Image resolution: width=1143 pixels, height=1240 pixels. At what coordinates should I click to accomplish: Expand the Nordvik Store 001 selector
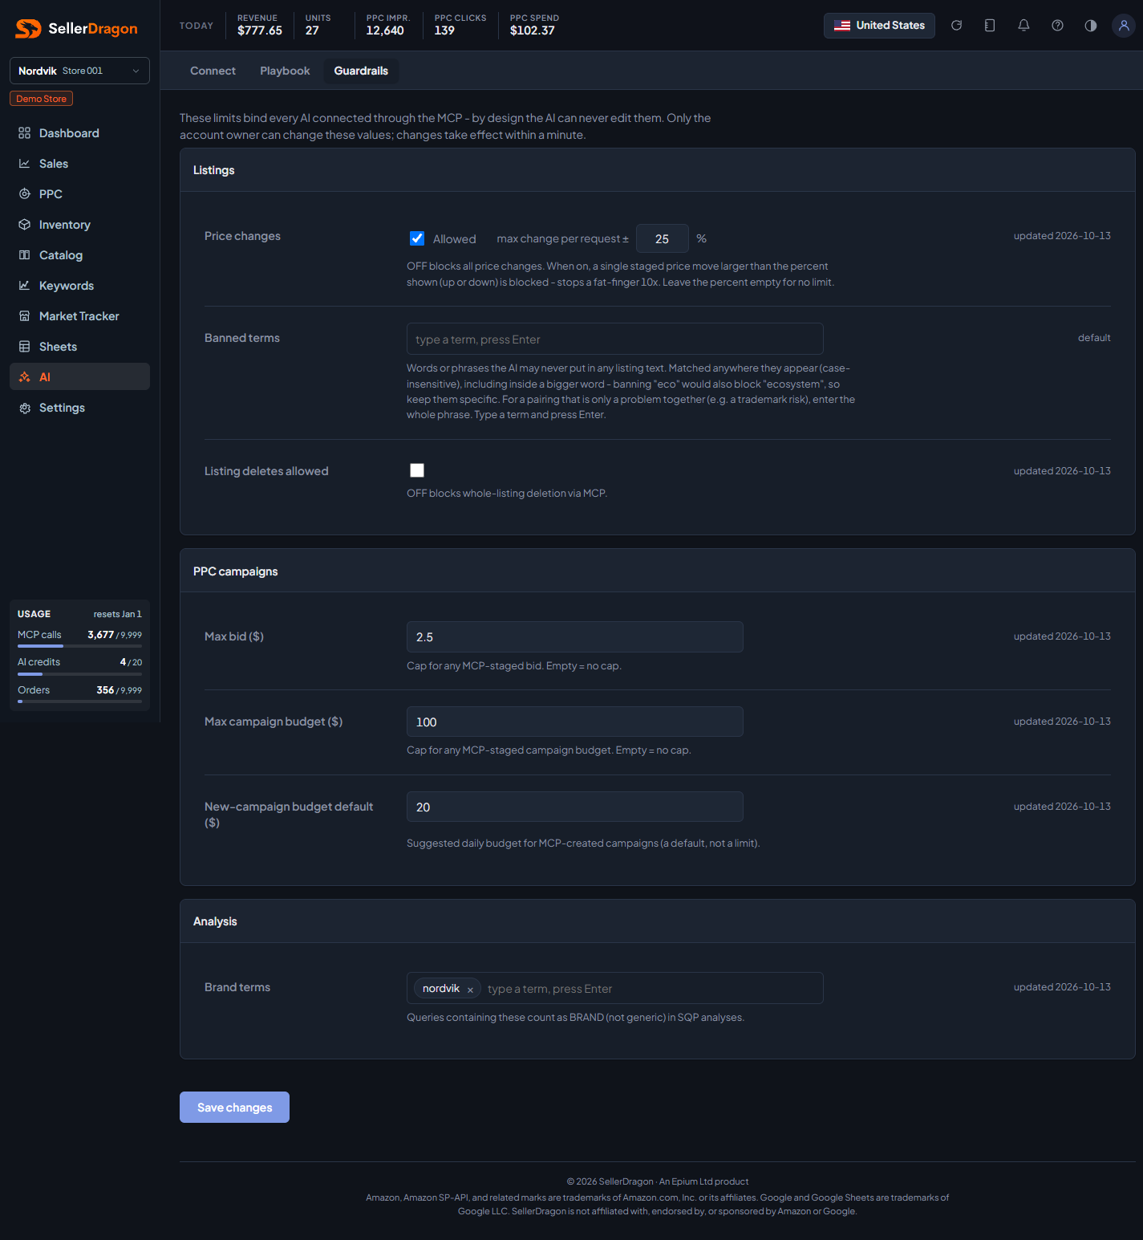point(79,71)
